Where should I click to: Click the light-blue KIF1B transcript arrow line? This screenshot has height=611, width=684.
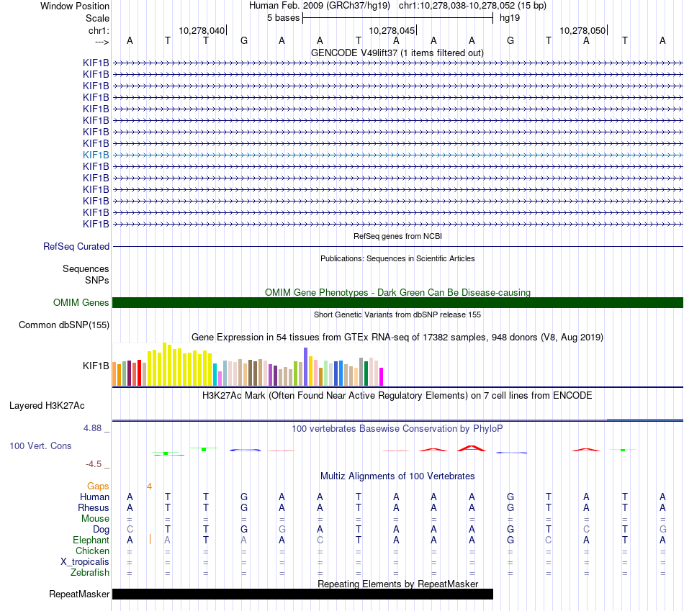point(397,155)
